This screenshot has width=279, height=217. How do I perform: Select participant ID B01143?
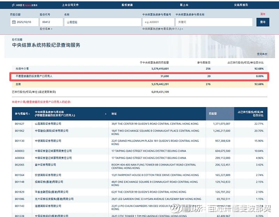[x=20, y=206]
